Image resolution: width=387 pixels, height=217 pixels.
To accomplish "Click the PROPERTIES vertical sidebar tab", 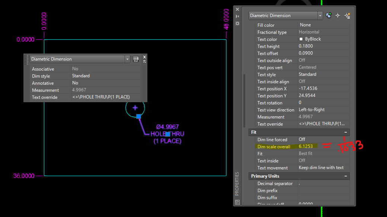I will tap(237, 190).
